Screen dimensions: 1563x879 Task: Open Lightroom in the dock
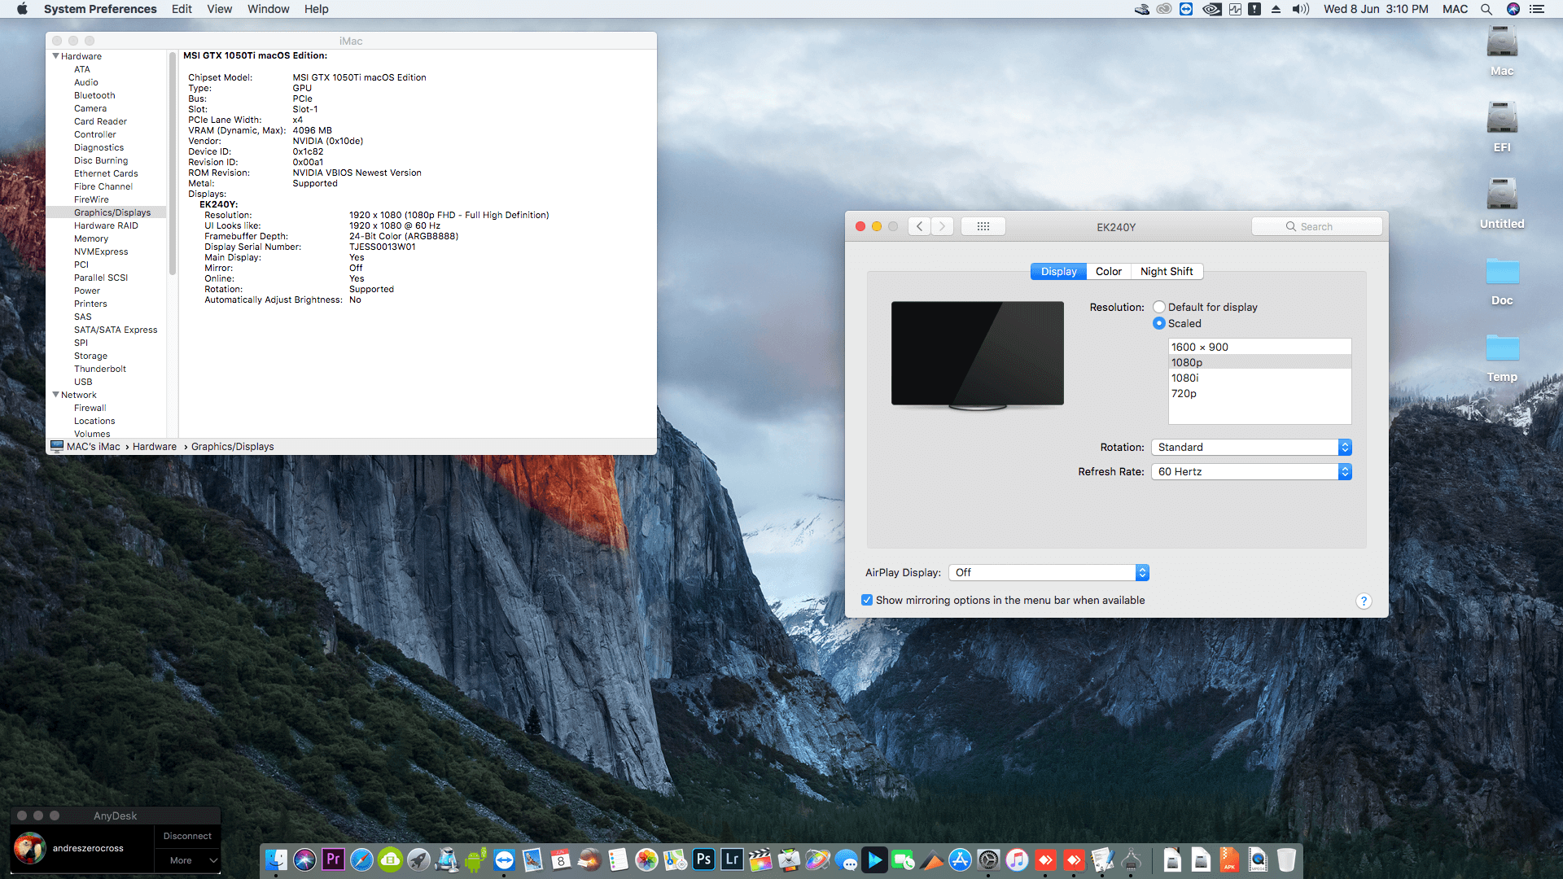tap(732, 859)
